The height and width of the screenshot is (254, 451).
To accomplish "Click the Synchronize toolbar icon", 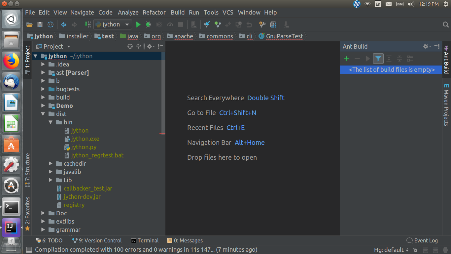I will (x=51, y=24).
